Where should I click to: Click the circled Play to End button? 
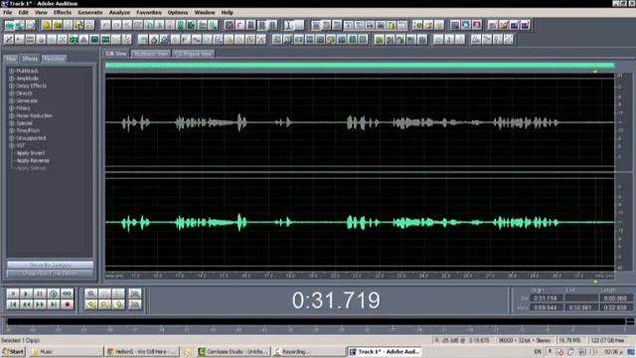pyautogui.click(x=53, y=293)
